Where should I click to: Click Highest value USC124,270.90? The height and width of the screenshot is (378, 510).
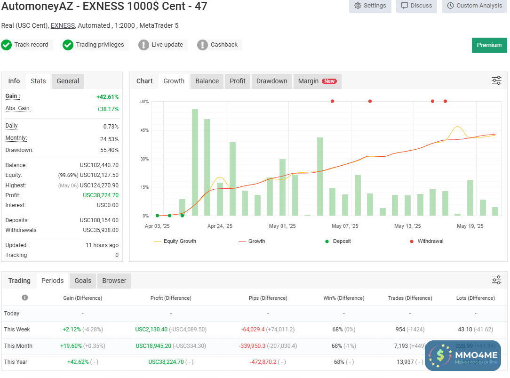click(99, 185)
